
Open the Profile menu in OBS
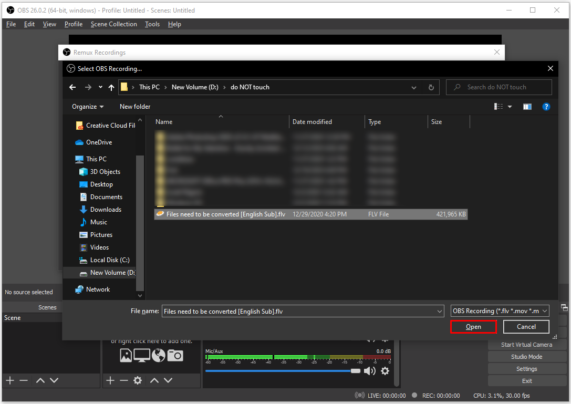[74, 24]
